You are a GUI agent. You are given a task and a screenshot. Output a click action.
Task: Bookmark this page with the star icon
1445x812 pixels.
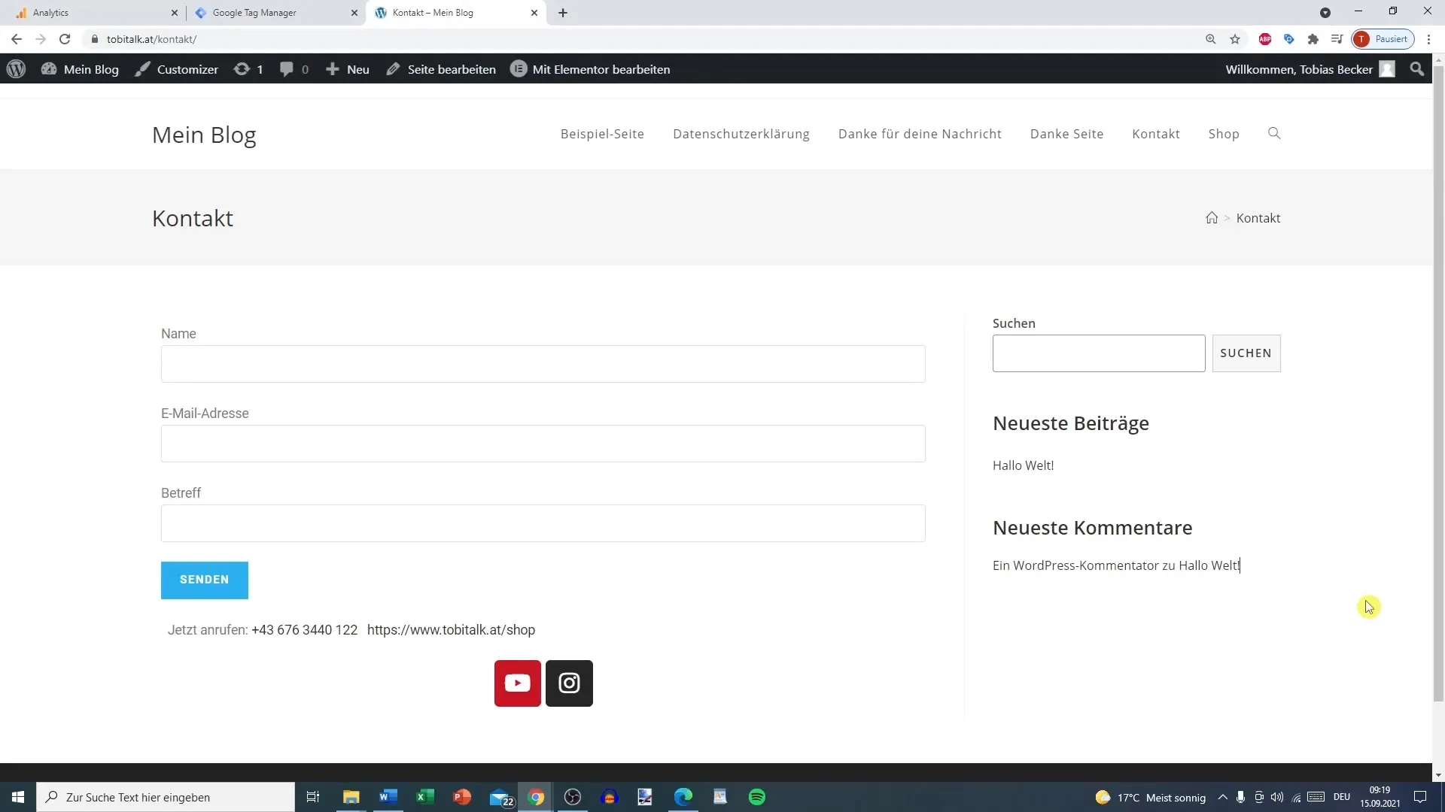point(1235,39)
